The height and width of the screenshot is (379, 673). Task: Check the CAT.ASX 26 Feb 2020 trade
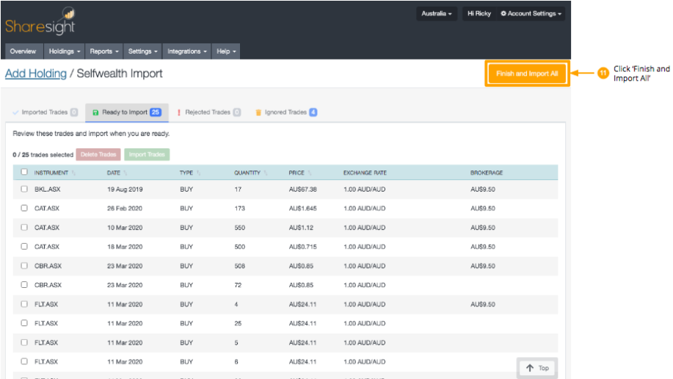point(24,208)
